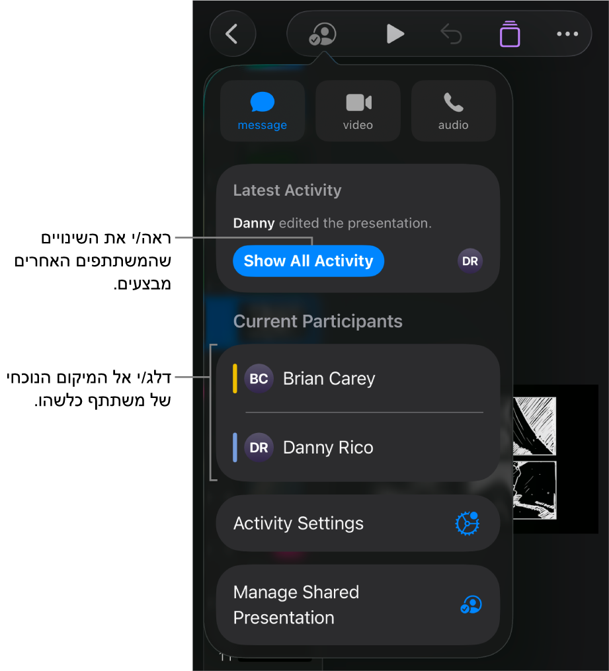Start a video call
609x671 pixels.
click(358, 111)
